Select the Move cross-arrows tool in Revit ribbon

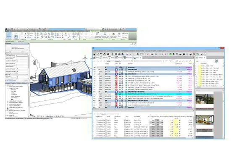point(42,37)
